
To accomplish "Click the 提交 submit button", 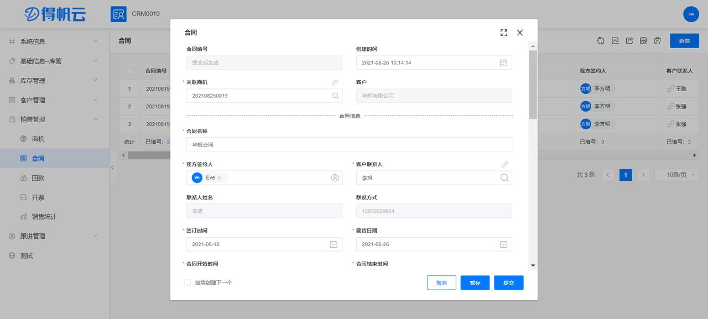I will coord(508,283).
